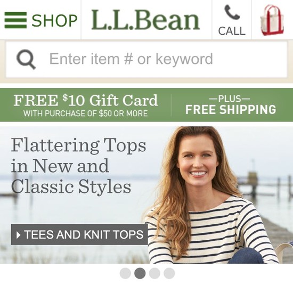Open the hamburger menu icon beside SHOP
This screenshot has height=293, width=293.
click(15, 20)
